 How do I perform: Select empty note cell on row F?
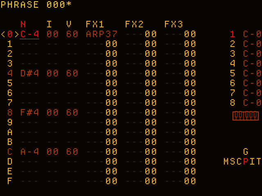[x=29, y=181]
